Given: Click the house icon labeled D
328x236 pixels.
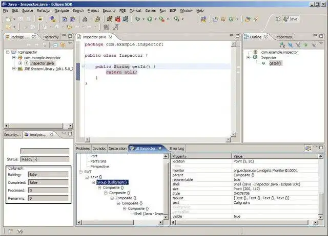Looking at the screenshot, I should pos(73,19).
